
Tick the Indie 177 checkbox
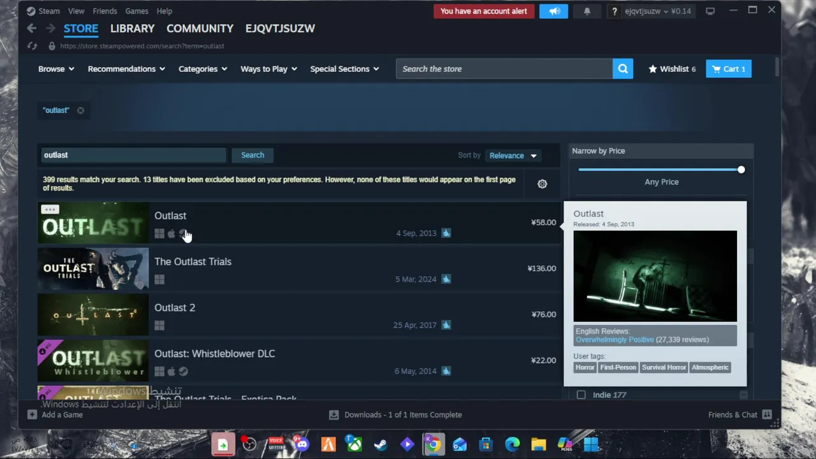click(x=581, y=395)
